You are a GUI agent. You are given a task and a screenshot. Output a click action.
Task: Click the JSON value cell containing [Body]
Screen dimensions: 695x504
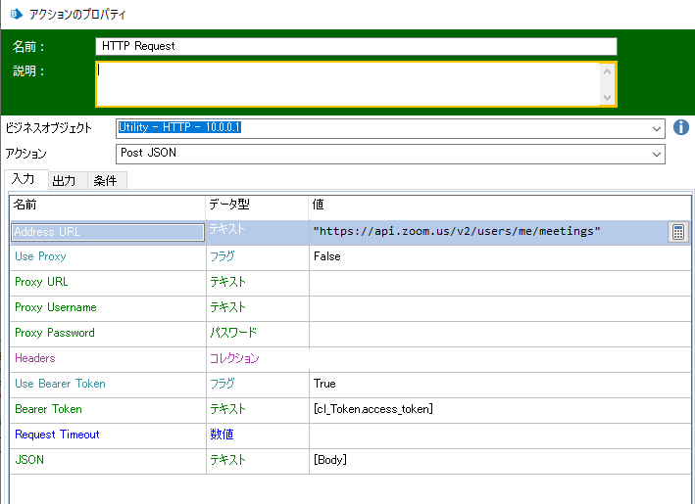point(498,460)
